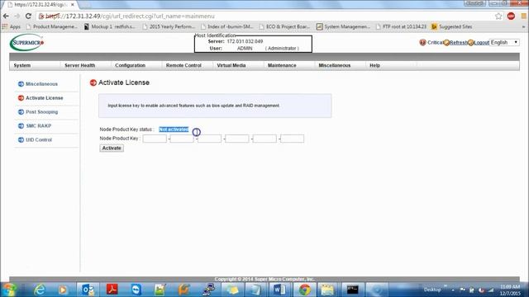
Task: Open Outlook from the taskbar
Action: tap(88, 290)
